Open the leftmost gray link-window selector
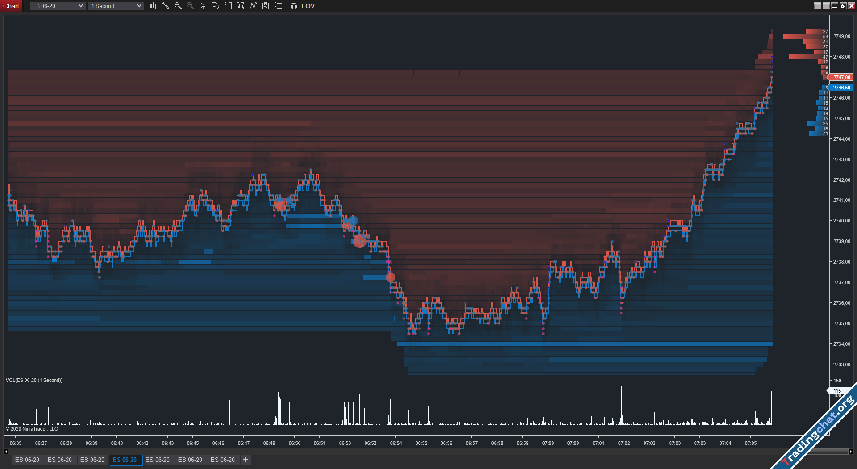857x469 pixels. 818,6
